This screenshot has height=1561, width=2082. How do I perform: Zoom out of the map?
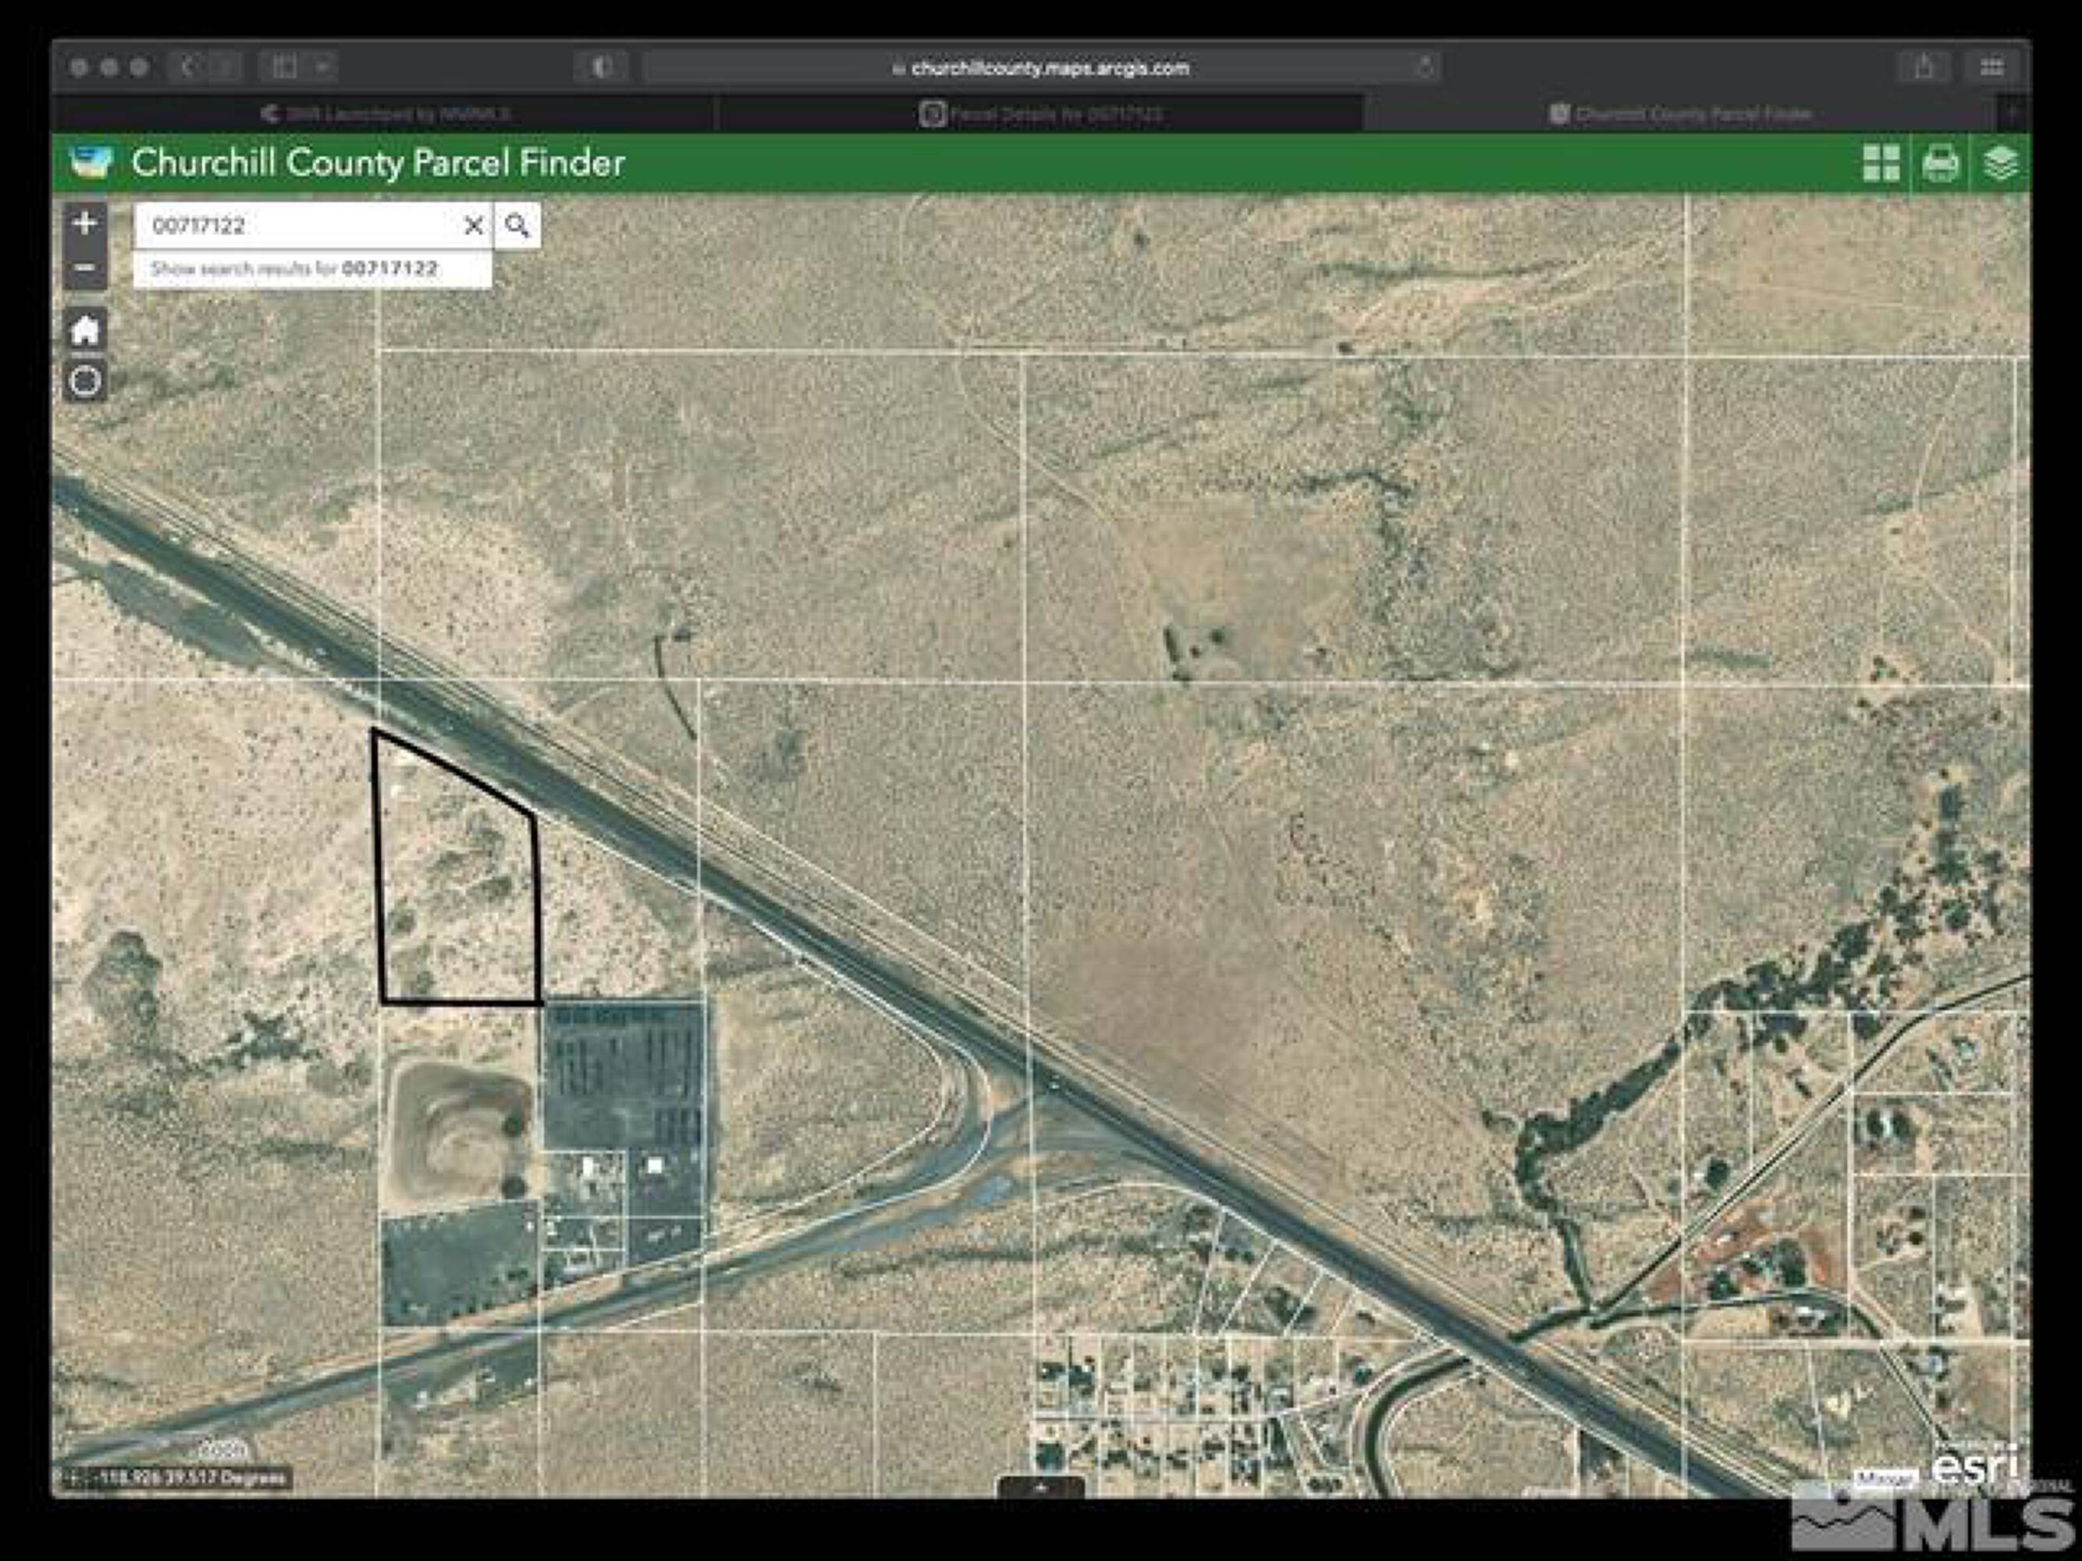click(85, 269)
